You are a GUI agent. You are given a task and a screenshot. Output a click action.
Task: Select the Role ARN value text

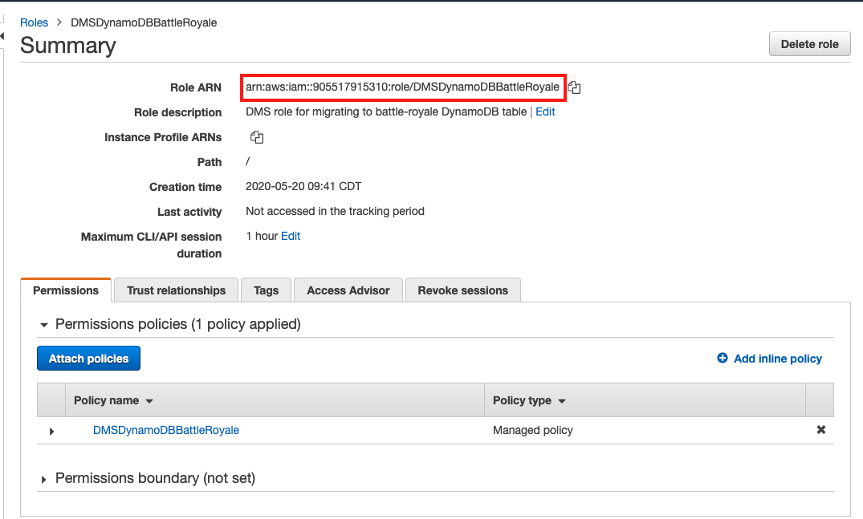(402, 87)
